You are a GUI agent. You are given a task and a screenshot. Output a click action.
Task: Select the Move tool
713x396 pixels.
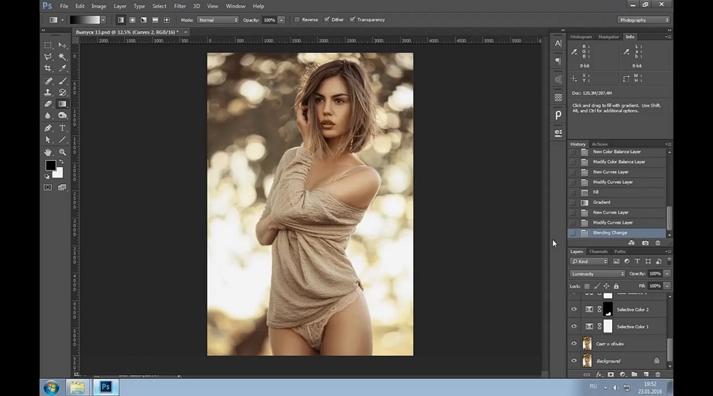coord(62,45)
